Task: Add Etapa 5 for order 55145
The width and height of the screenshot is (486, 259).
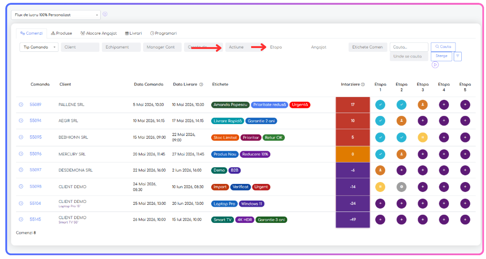Action: (x=465, y=220)
